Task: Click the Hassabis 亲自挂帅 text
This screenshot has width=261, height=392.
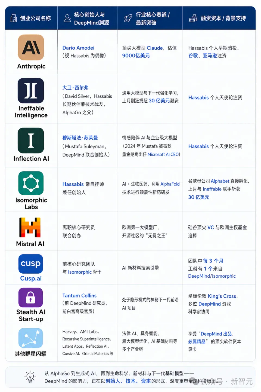Action: (83, 184)
